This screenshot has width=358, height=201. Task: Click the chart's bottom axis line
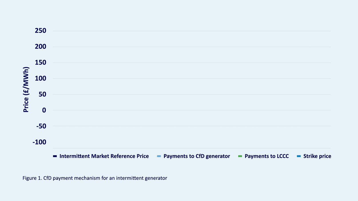pos(192,148)
